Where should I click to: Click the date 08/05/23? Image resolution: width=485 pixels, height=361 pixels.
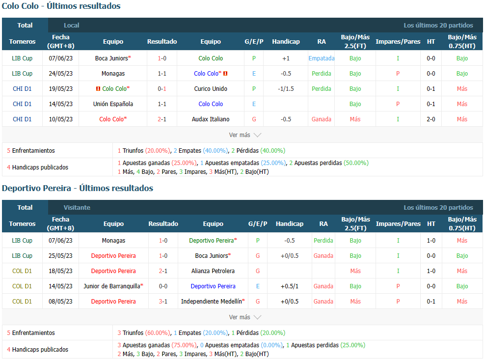(61, 301)
